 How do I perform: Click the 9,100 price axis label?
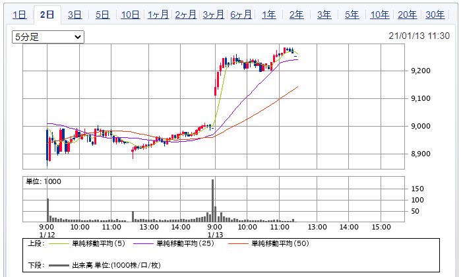click(420, 98)
